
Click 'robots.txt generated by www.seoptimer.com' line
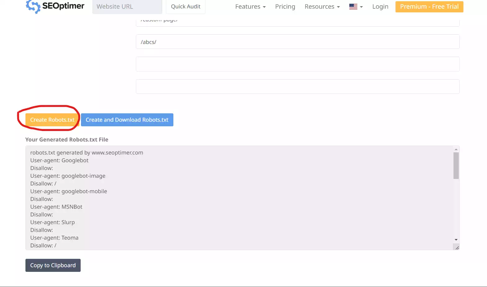click(87, 153)
